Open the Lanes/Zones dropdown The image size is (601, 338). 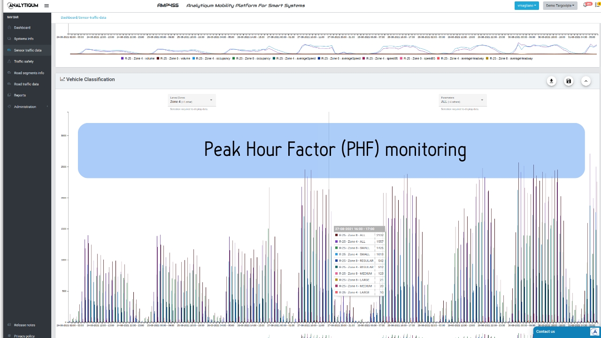[x=192, y=100]
